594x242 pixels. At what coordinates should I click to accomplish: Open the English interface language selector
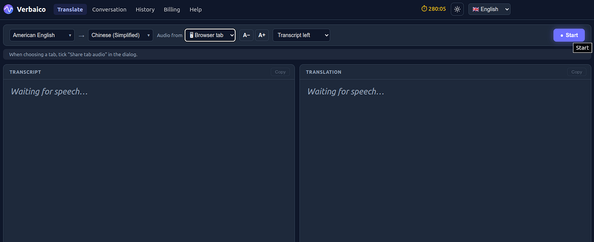click(489, 9)
